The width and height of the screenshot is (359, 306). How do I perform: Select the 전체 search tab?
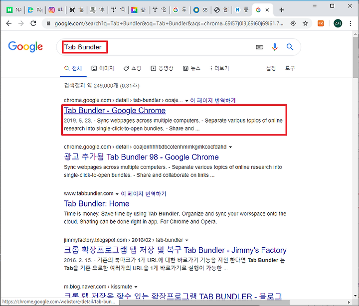click(73, 68)
